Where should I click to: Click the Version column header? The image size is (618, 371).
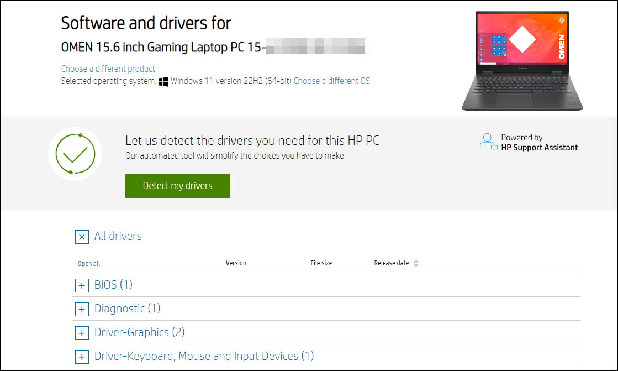(x=236, y=263)
